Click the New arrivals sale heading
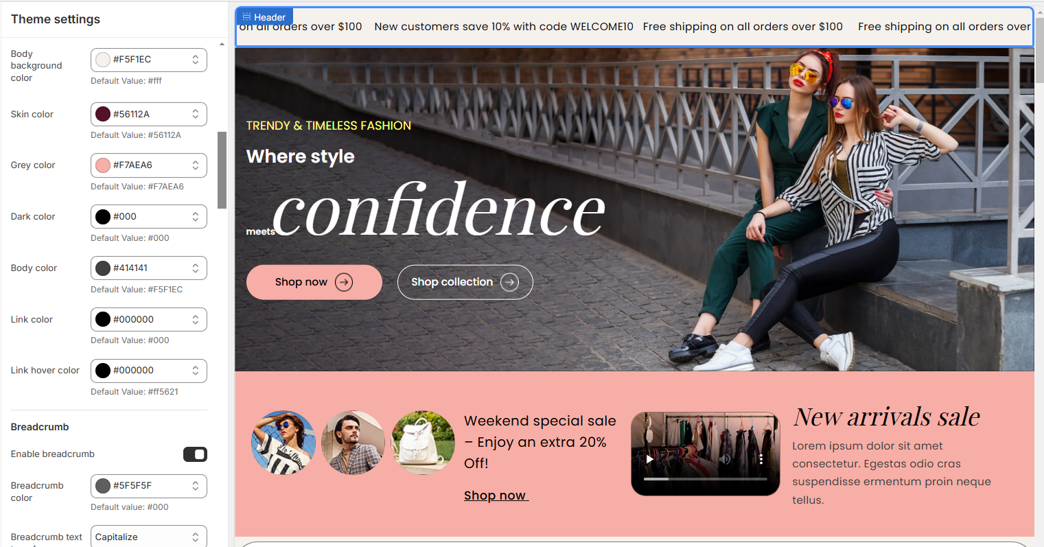Viewport: 1044px width, 547px height. coord(886,417)
